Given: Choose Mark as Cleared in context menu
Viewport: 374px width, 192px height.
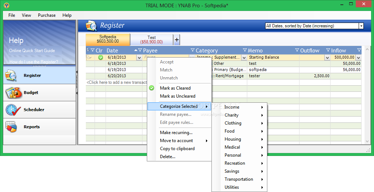Looking at the screenshot, I should (x=179, y=88).
